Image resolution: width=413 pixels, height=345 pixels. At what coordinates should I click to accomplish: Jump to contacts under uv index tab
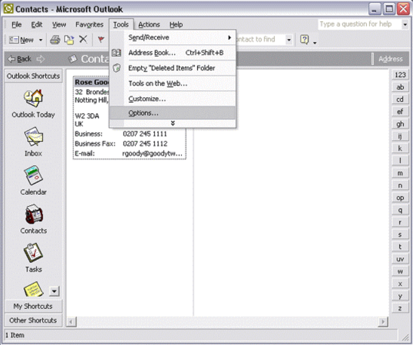point(400,259)
